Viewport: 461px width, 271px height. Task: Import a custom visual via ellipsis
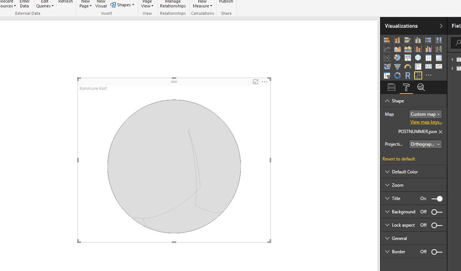tap(428, 75)
